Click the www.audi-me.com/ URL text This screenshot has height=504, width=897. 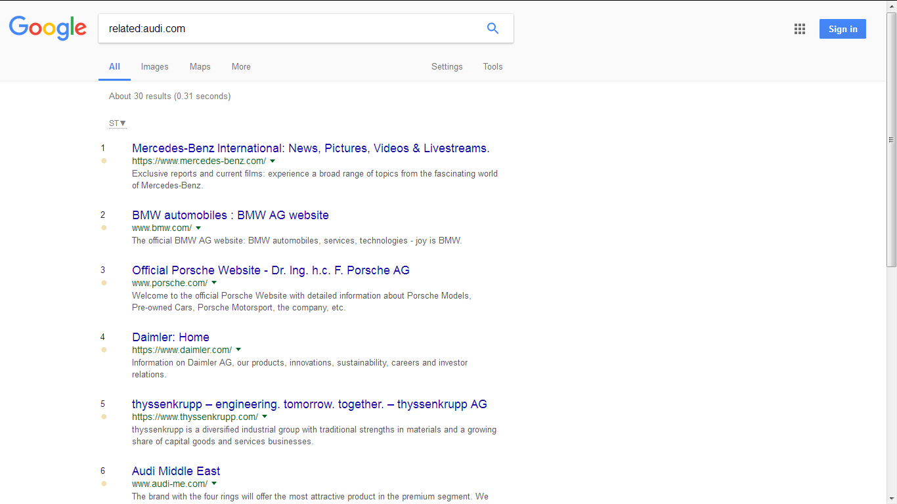[x=170, y=484]
